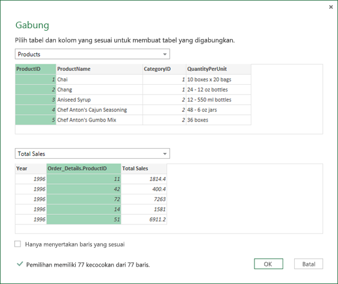Screen dimensions: 338x284
Task: Select the QuantityPerUnit column header
Action: tap(218, 69)
